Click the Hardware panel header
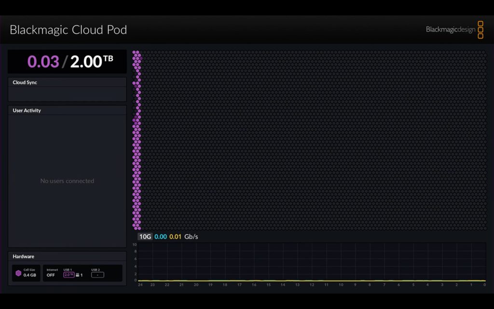 (67, 256)
